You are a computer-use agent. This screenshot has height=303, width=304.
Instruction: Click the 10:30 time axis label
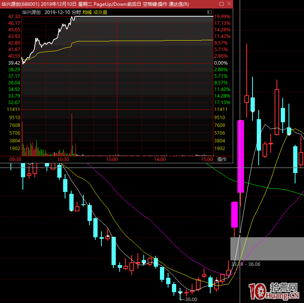tap(63, 159)
